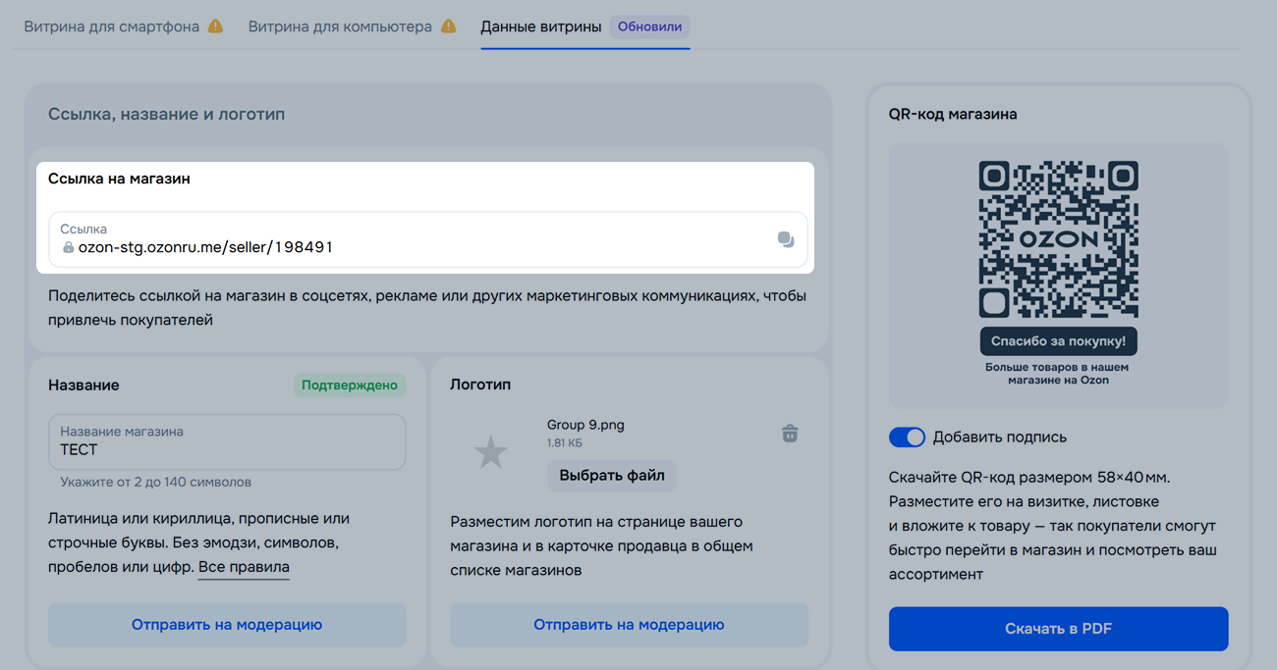Open the Все правила link
This screenshot has width=1277, height=670.
point(244,567)
